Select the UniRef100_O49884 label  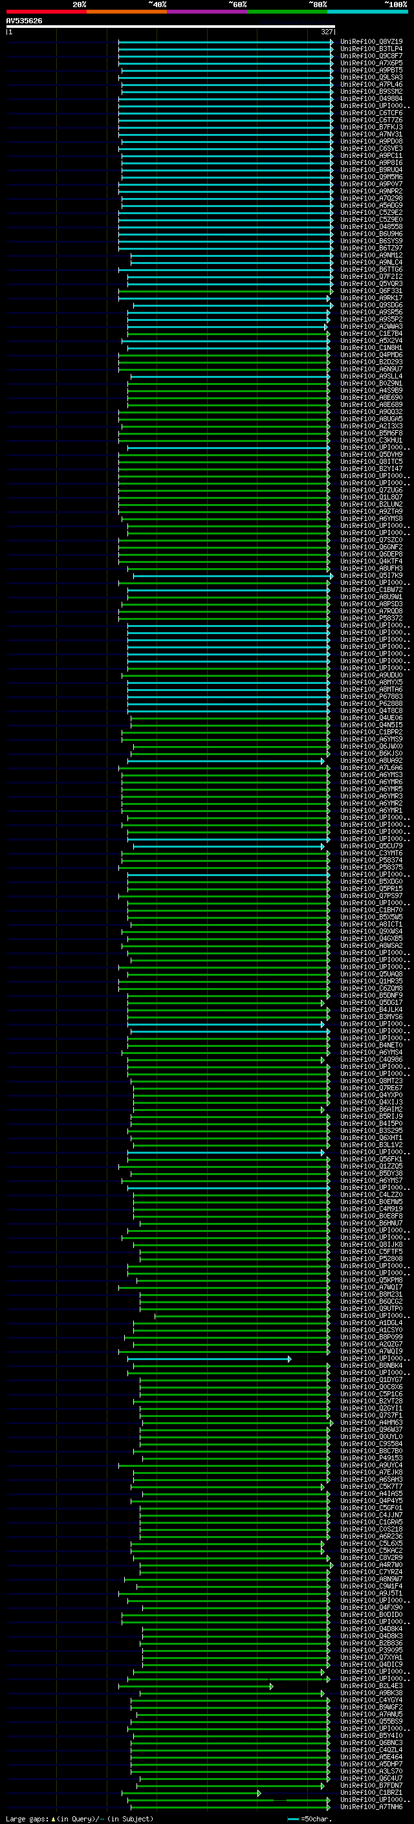click(x=371, y=98)
